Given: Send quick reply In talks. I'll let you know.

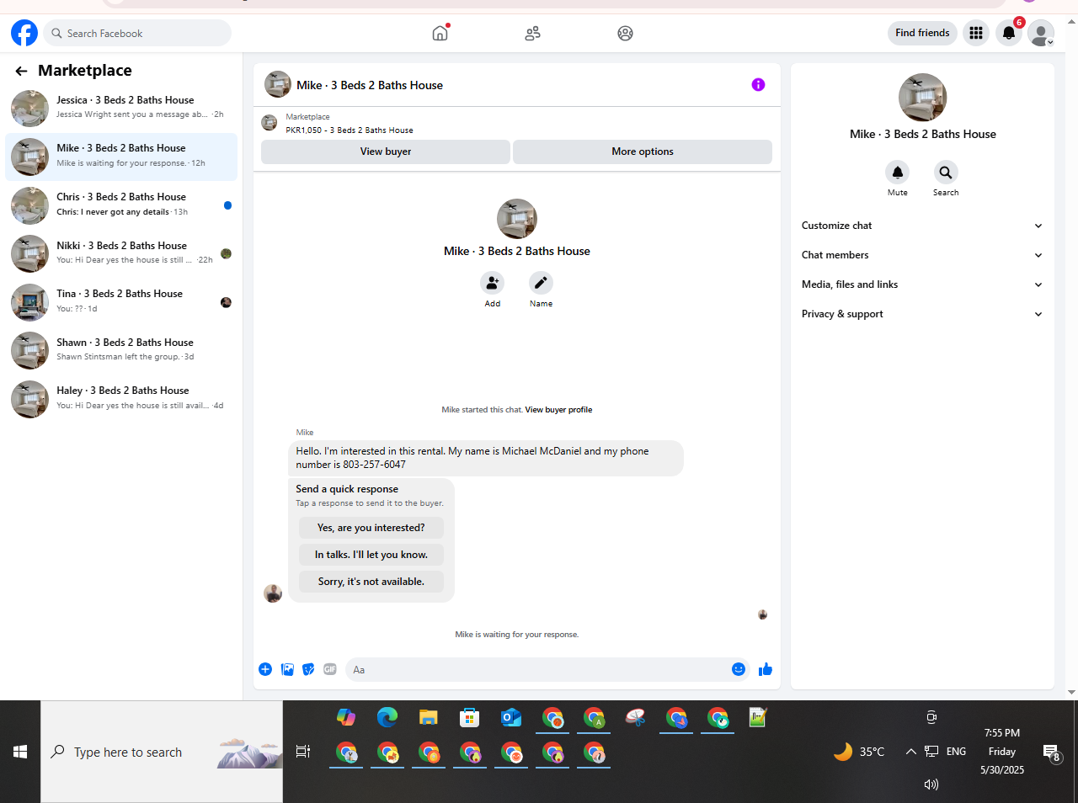Looking at the screenshot, I should 371,555.
